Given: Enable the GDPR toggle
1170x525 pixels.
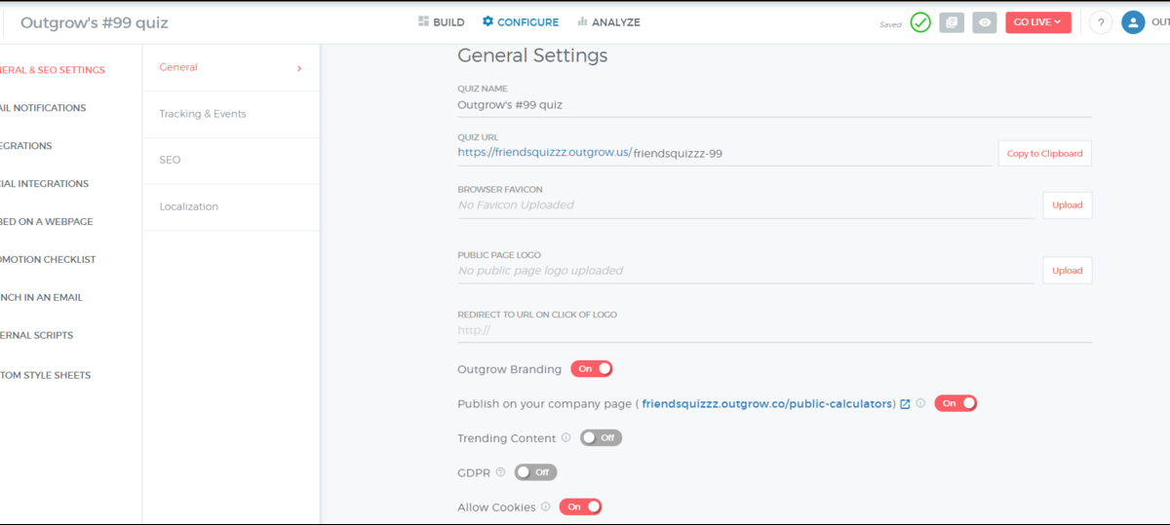Looking at the screenshot, I should pos(535,472).
